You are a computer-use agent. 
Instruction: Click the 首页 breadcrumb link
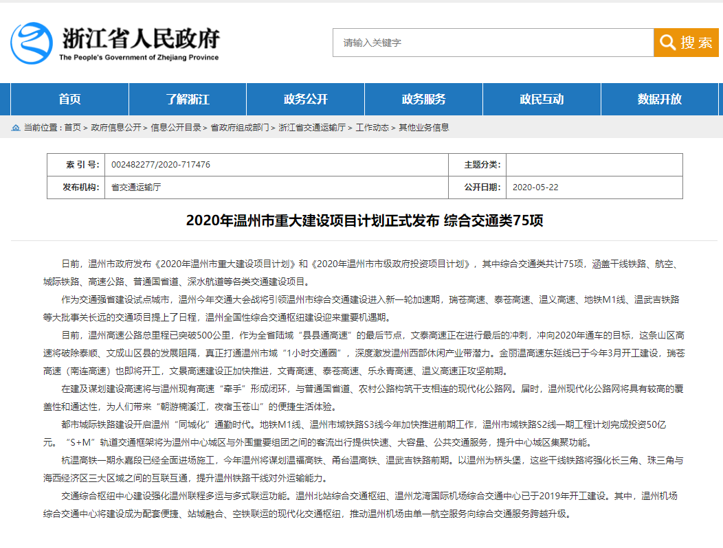72,128
